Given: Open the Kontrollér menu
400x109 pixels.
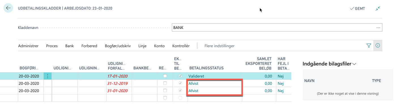Looking at the screenshot, I should pyautogui.click(x=181, y=46).
